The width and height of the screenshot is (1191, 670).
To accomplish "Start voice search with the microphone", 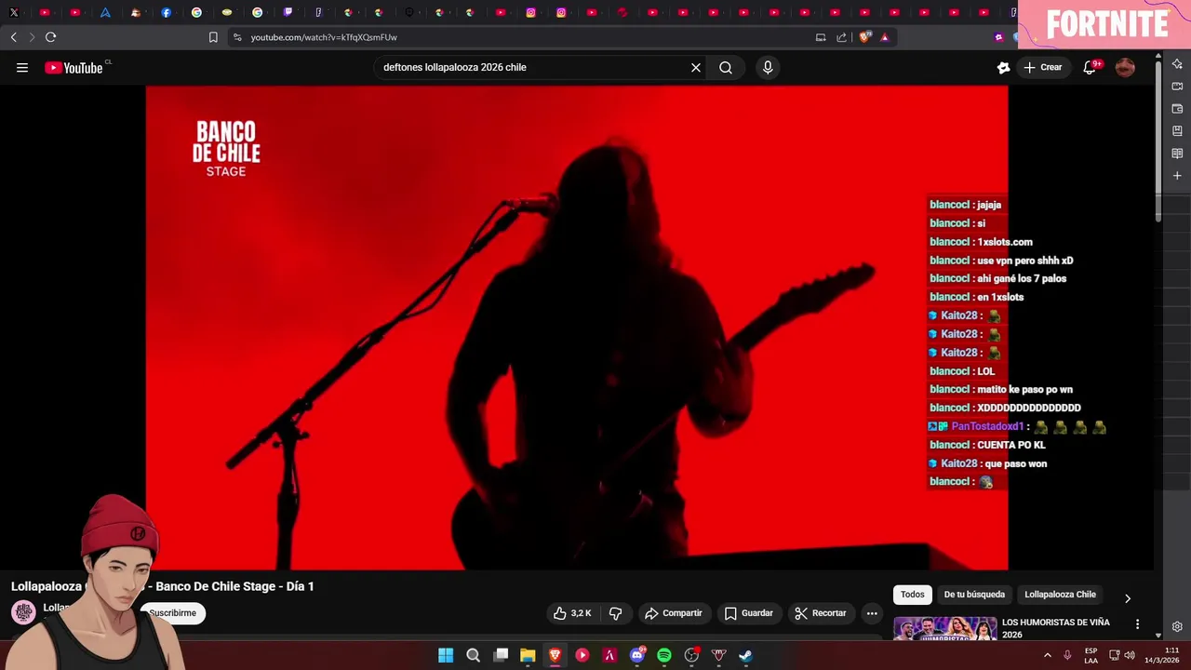I will coord(768,67).
